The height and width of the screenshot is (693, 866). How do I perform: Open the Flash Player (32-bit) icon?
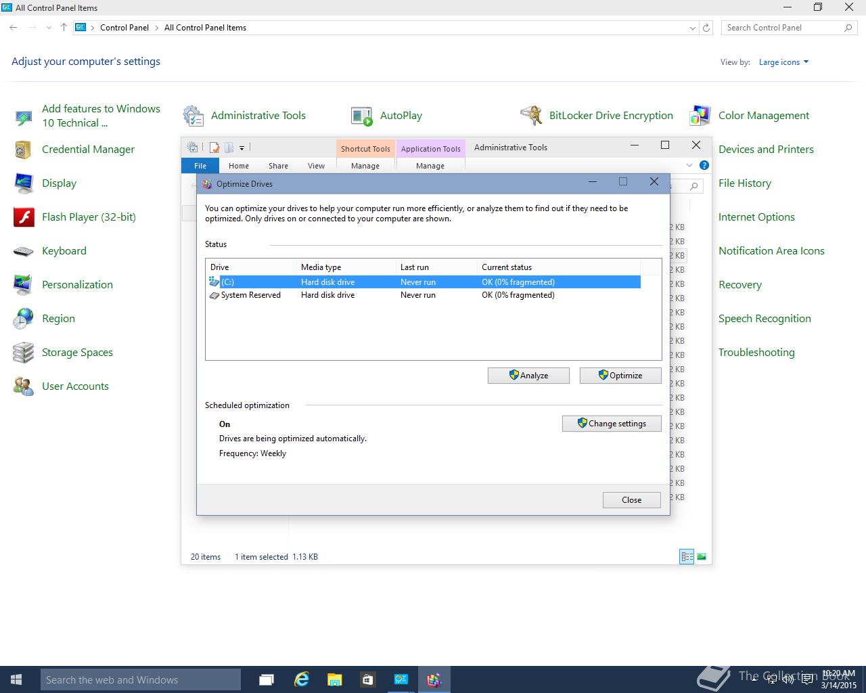tap(24, 217)
